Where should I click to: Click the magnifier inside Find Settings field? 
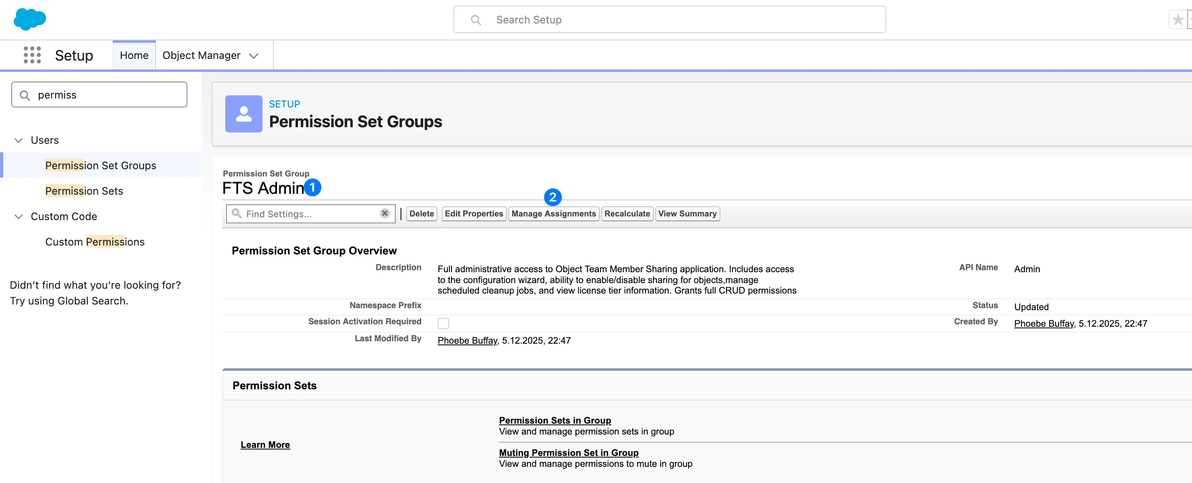point(237,213)
